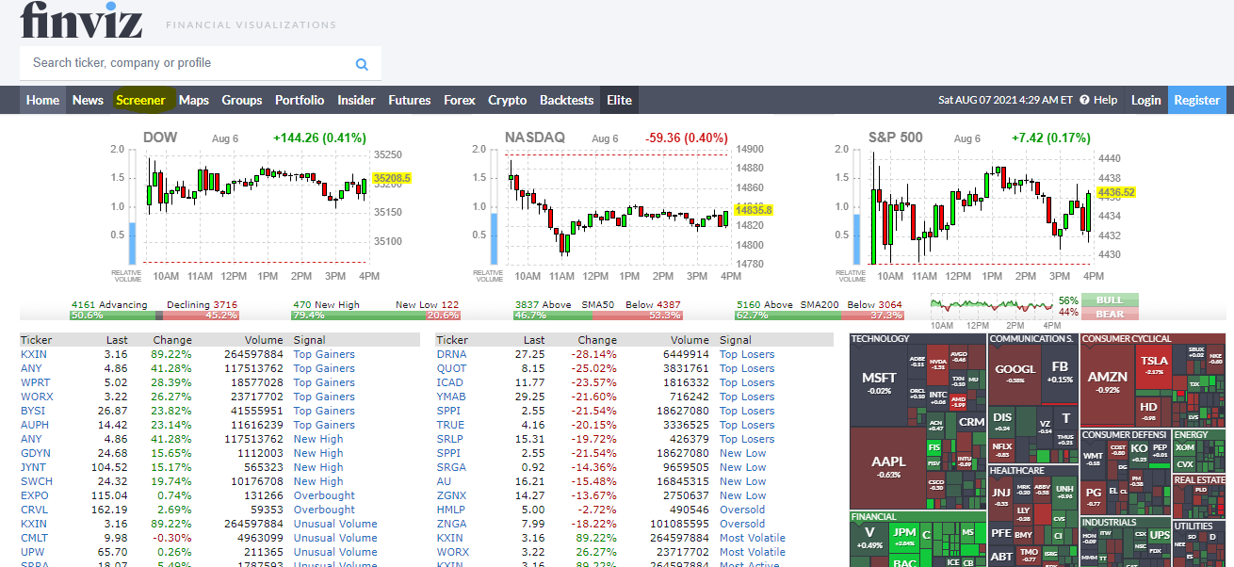The image size is (1234, 567).
Task: Open the Insider page
Action: (356, 100)
